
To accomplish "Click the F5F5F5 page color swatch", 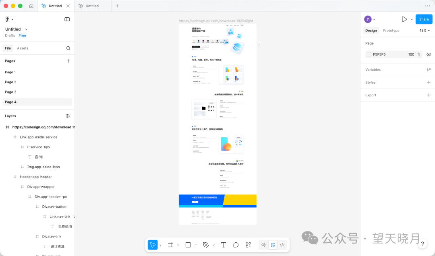I will coord(369,54).
